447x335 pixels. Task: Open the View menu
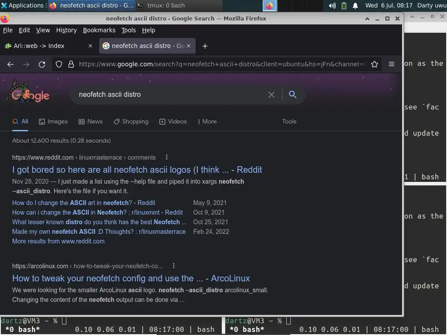tap(43, 30)
